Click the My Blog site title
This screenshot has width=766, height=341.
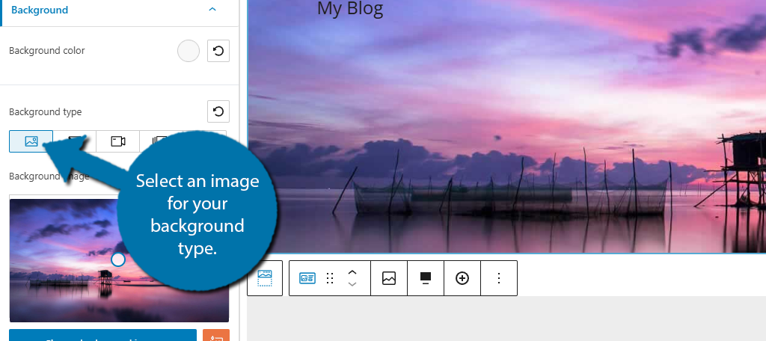tap(349, 9)
